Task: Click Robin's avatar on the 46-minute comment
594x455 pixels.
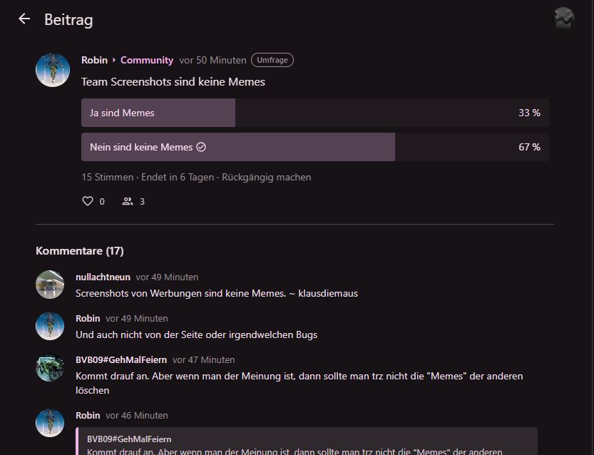Action: (x=50, y=423)
